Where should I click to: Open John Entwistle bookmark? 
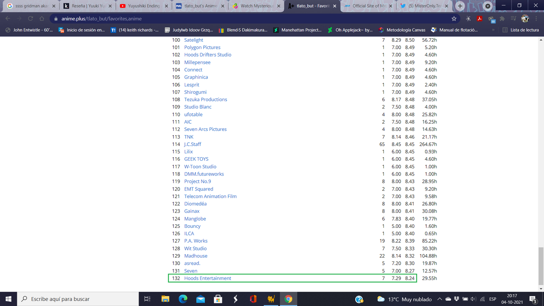(28, 30)
